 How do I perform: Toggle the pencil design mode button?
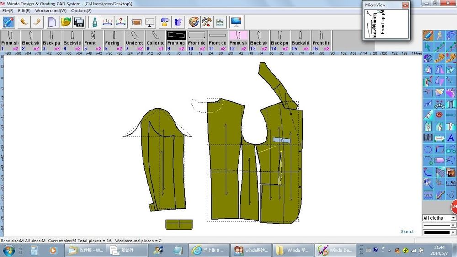(x=8, y=22)
